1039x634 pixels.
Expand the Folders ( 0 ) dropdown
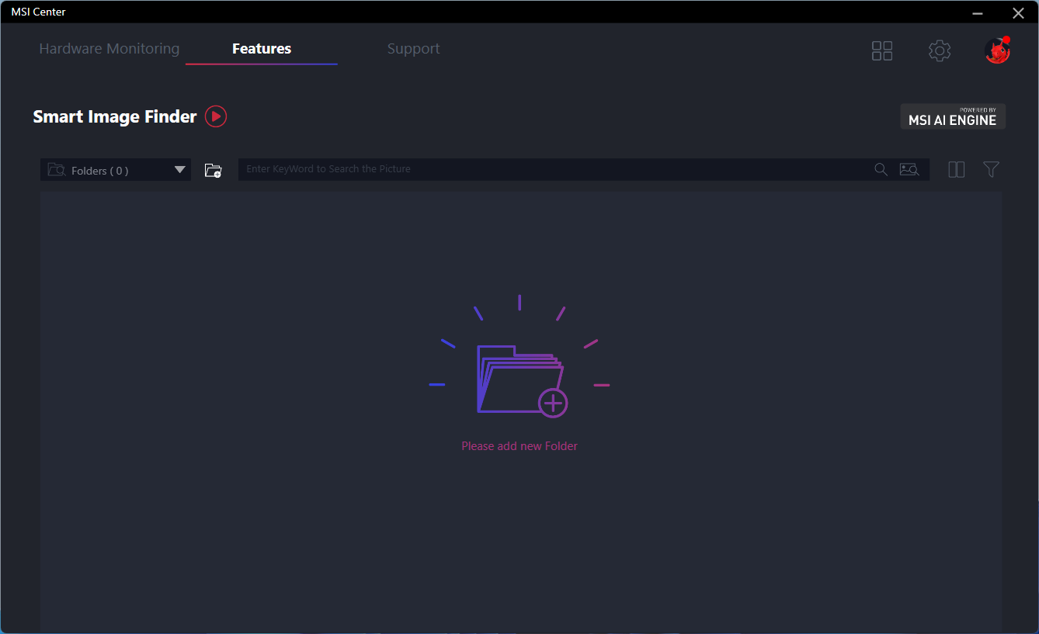(116, 170)
